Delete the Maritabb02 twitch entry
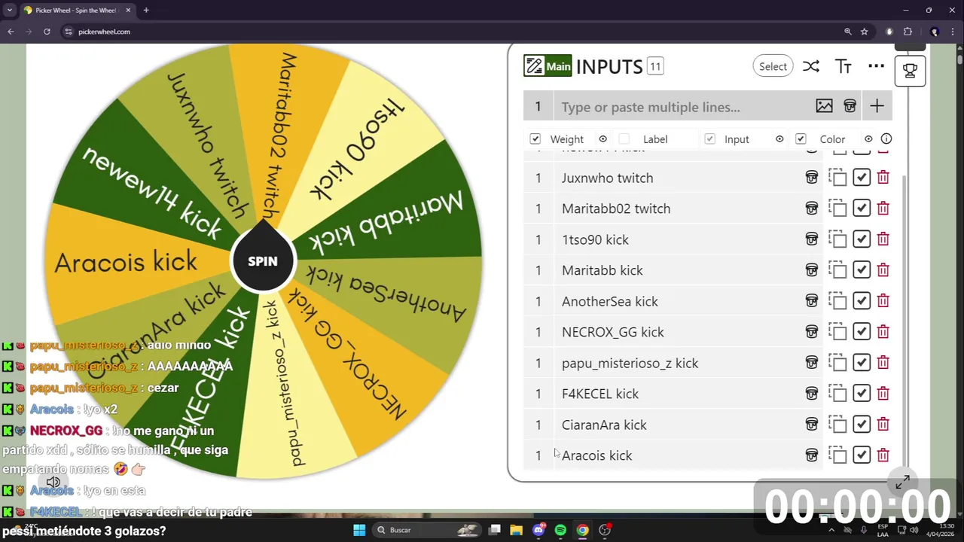This screenshot has height=542, width=964. coord(883,209)
